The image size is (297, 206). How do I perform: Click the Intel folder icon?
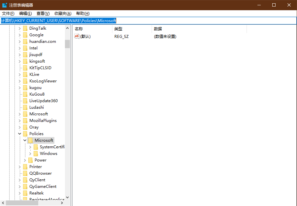coord(25,48)
